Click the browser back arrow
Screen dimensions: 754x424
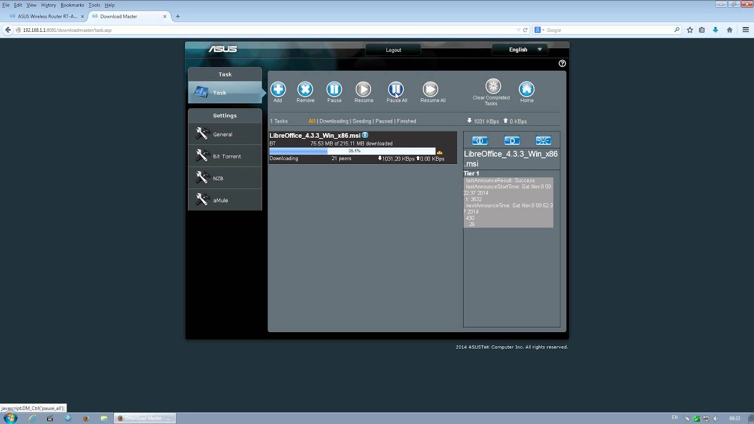8,30
